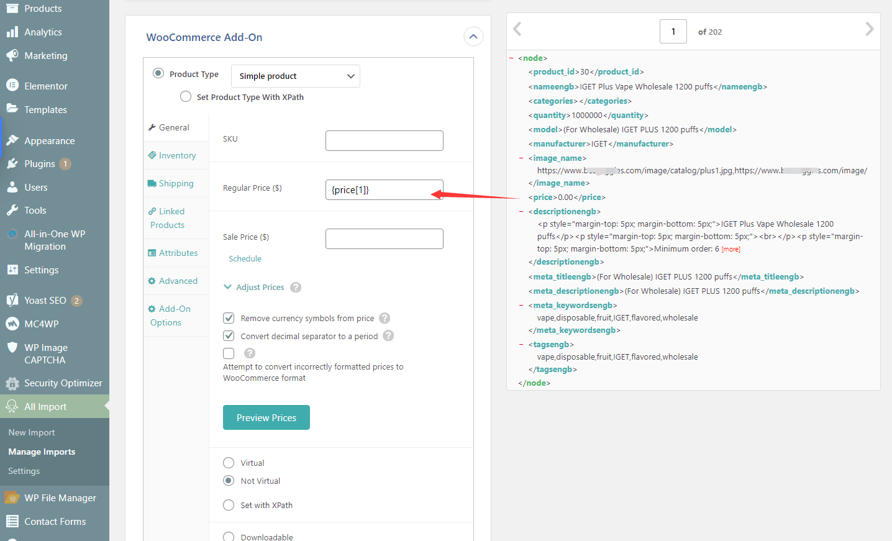Click the Appearance paintbrush icon
This screenshot has height=541, width=892.
pos(12,140)
